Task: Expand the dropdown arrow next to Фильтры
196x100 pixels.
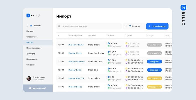Action: pyautogui.click(x=126, y=26)
